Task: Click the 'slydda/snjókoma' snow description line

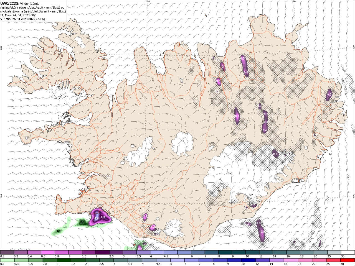Action: point(33,11)
